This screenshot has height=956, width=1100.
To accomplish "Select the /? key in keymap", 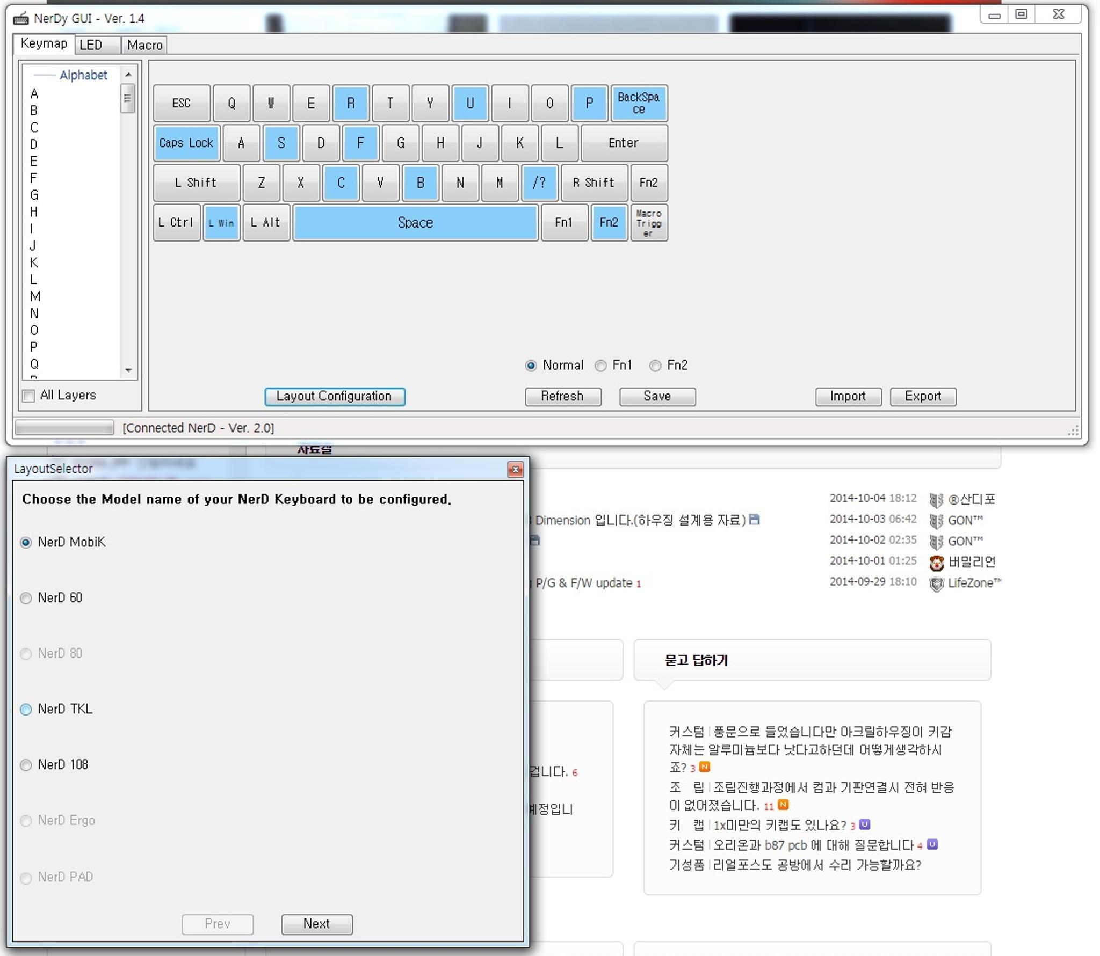I will click(539, 183).
